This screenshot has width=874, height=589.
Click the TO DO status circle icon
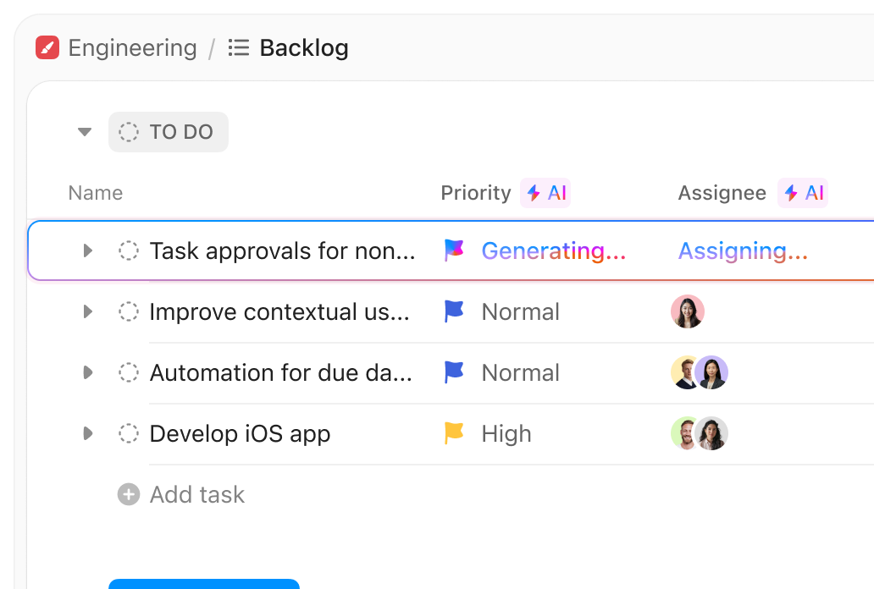click(127, 131)
